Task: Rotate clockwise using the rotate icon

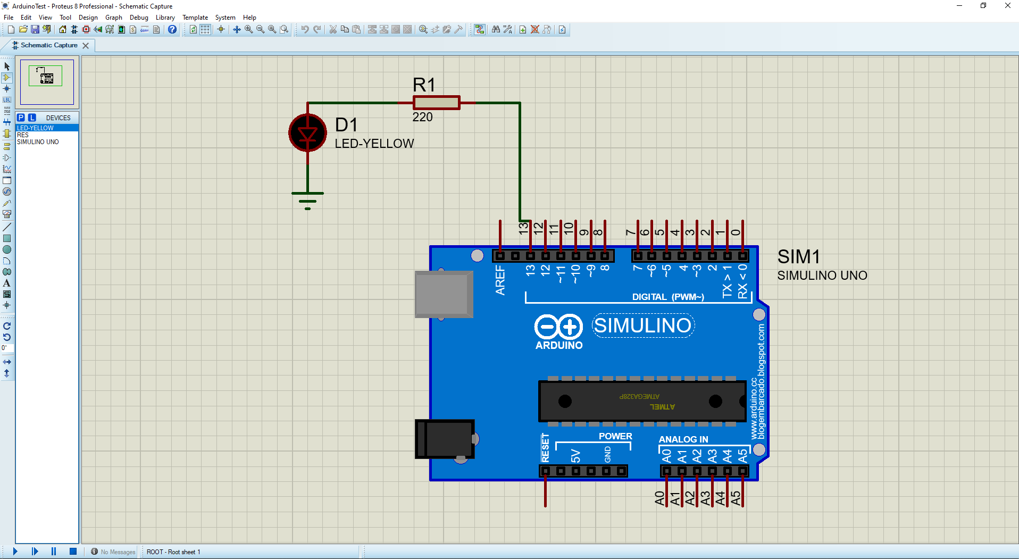Action: coord(7,326)
